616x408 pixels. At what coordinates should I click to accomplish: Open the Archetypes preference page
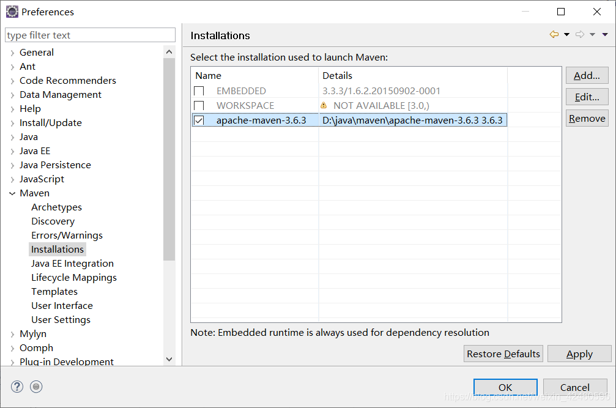(56, 207)
